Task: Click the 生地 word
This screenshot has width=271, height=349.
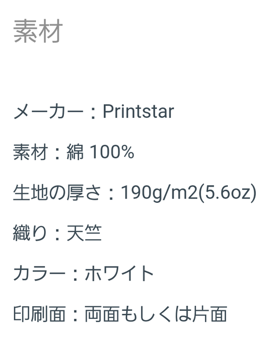Action: tap(31, 193)
